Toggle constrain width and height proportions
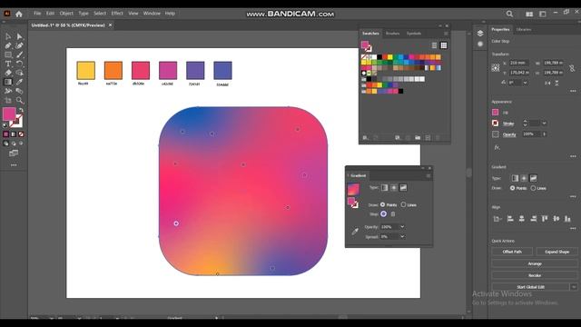The height and width of the screenshot is (327, 581). click(572, 68)
